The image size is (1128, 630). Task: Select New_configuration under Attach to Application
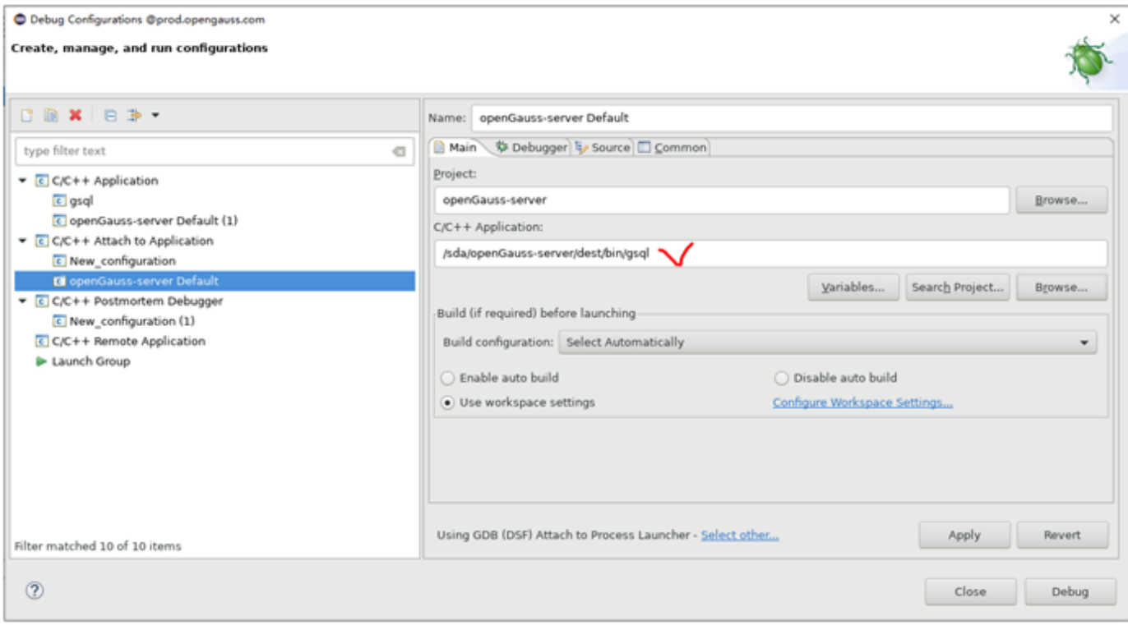pos(123,261)
